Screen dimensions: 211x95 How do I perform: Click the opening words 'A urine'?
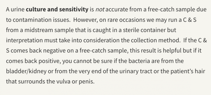pos(15,9)
